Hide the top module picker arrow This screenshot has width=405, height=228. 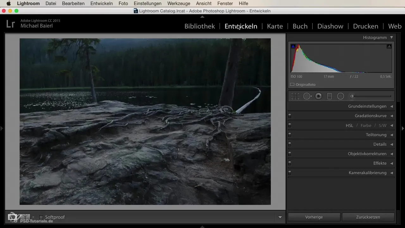click(202, 16)
